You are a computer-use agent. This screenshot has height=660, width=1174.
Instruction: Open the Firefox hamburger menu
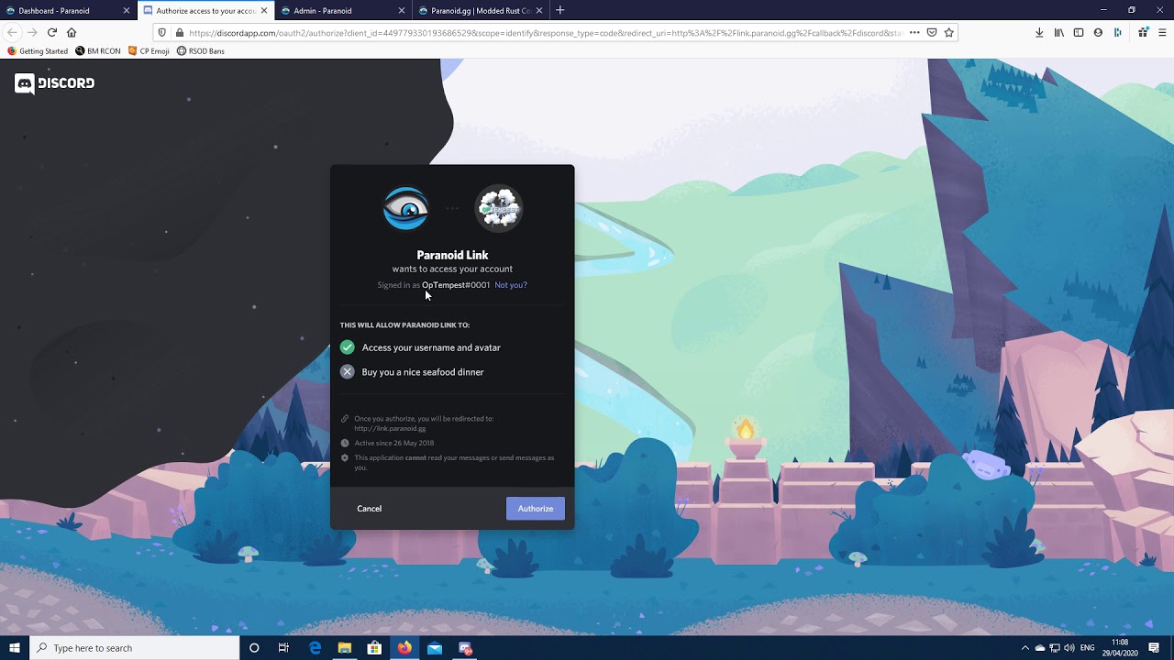tap(1162, 32)
